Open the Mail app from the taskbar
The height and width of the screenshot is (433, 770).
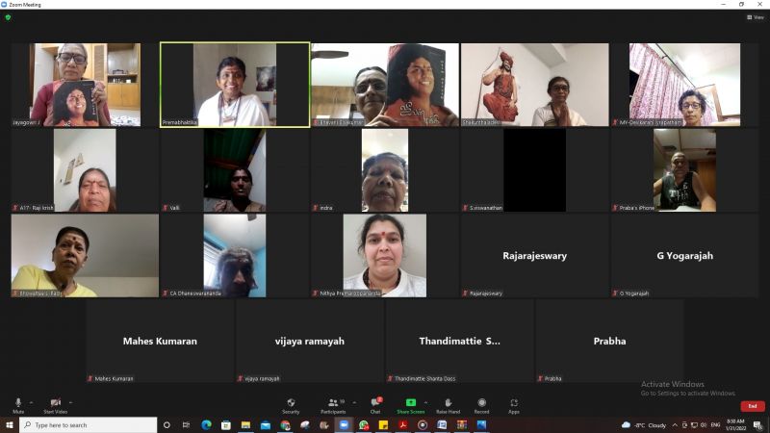tap(266, 424)
